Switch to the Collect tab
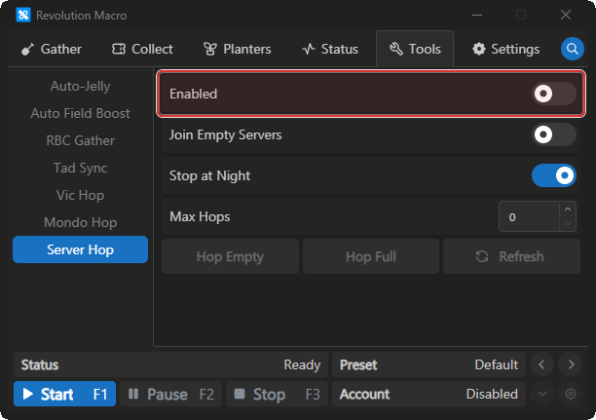This screenshot has width=596, height=420. coord(142,49)
